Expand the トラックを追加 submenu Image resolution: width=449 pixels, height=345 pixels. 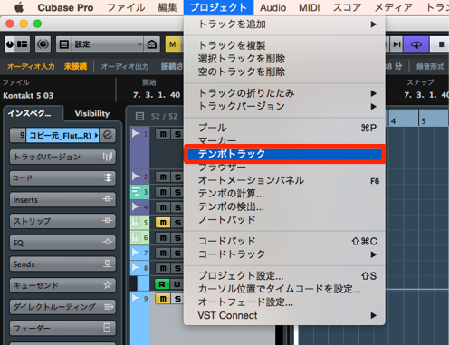(284, 24)
